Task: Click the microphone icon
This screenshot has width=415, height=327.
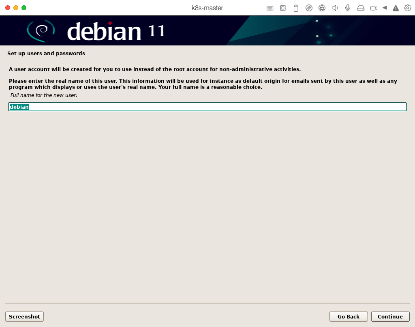Action: (348, 8)
